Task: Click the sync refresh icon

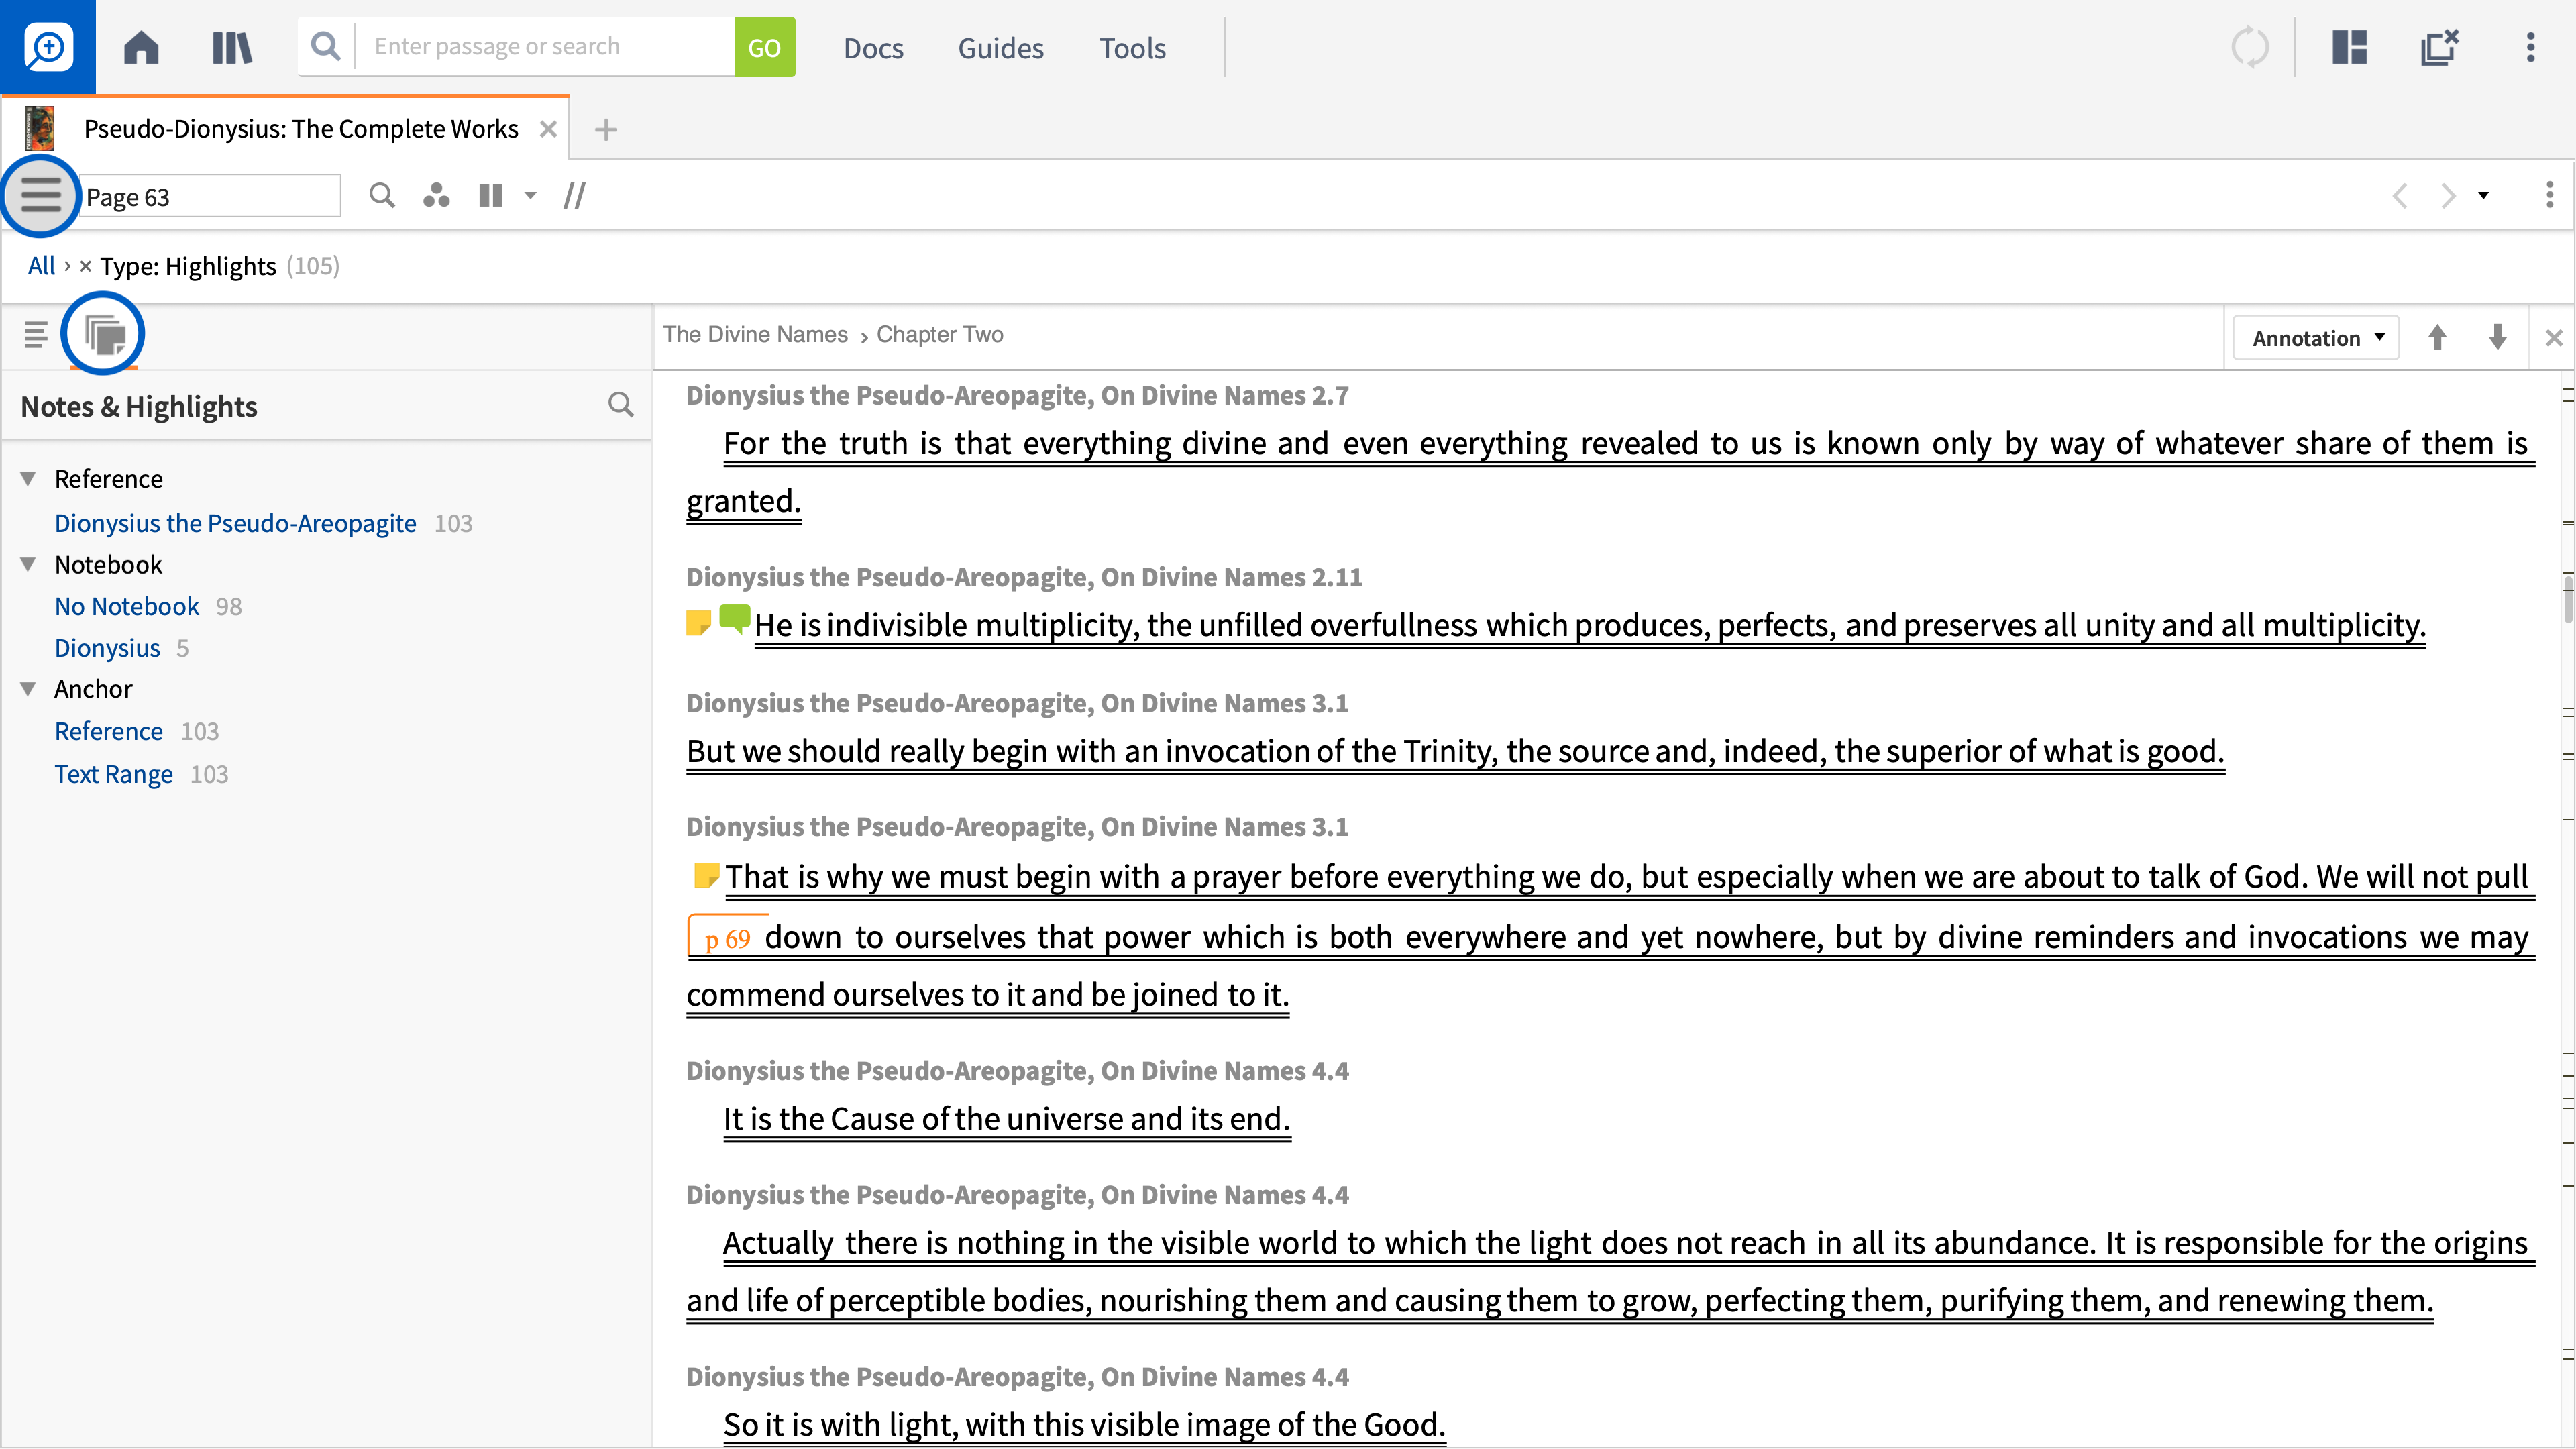Action: [x=2250, y=47]
